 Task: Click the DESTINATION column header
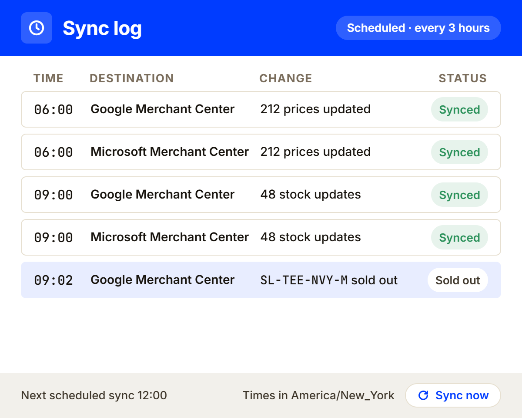point(132,78)
